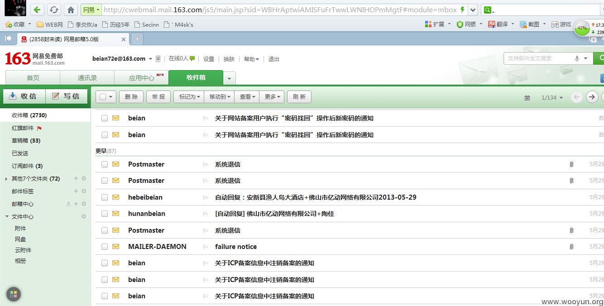Open the 标记为 dropdown
Image resolution: width=604 pixels, height=306 pixels.
189,97
